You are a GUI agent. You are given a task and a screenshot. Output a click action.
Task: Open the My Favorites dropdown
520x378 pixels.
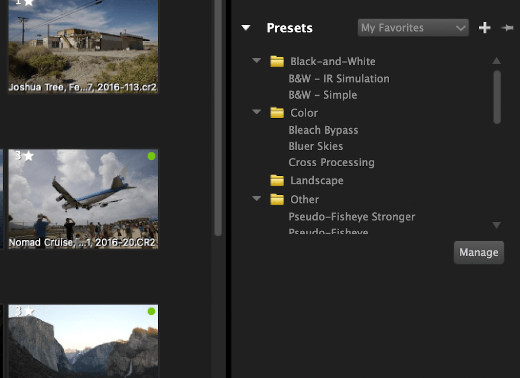[x=413, y=27]
